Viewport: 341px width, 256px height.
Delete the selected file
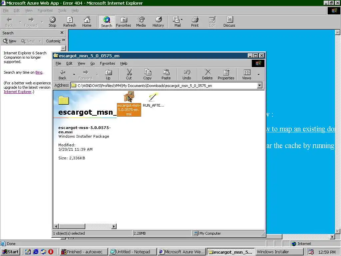tap(207, 74)
